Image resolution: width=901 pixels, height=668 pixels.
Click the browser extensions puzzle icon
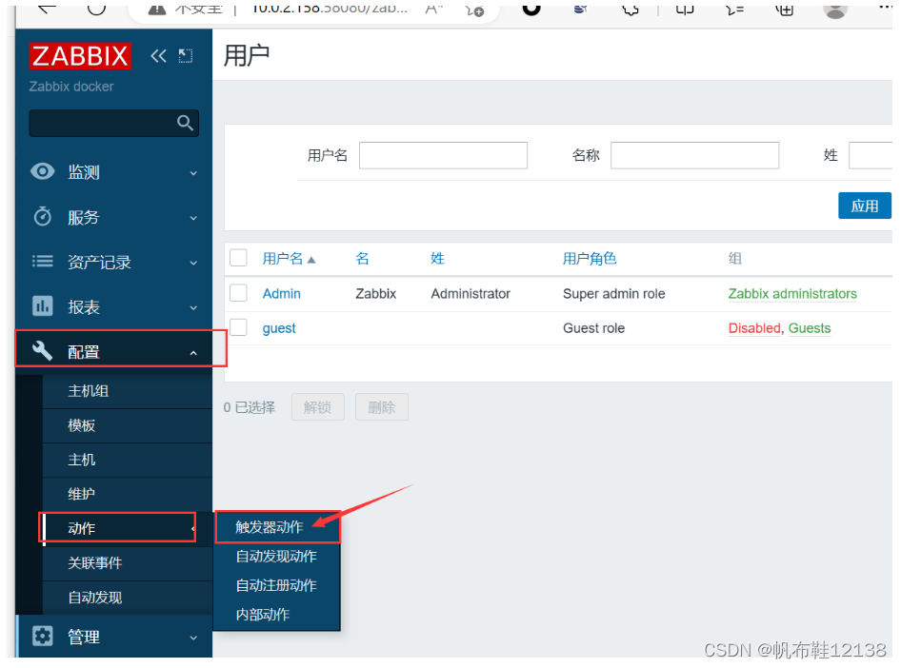pyautogui.click(x=631, y=10)
